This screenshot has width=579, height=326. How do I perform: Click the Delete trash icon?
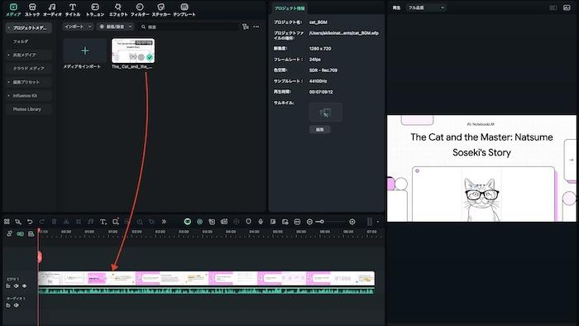[x=54, y=222]
